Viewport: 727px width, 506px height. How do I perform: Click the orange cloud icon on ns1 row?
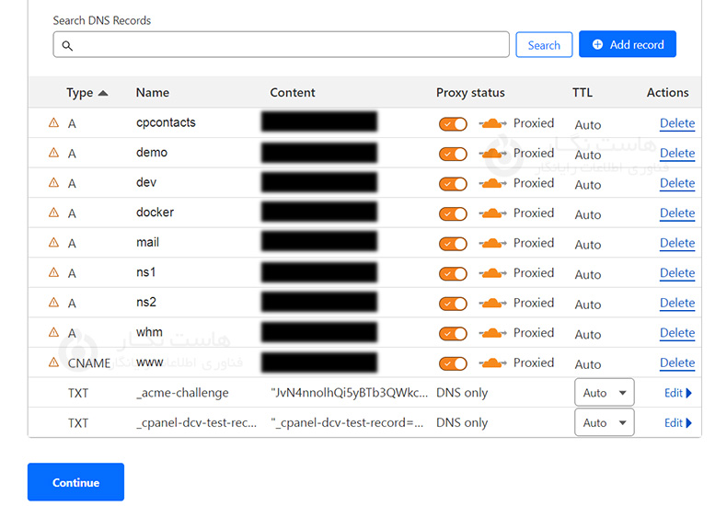(492, 273)
